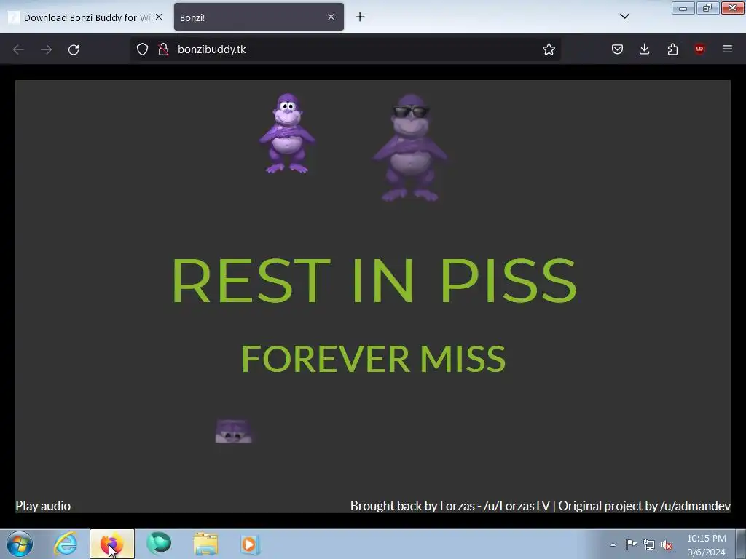Show hidden system tray icons
The image size is (746, 559).
[613, 544]
